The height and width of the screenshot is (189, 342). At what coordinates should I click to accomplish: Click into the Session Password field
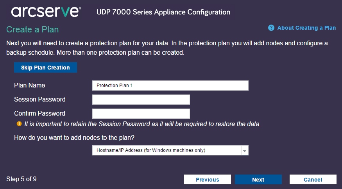[x=141, y=100]
